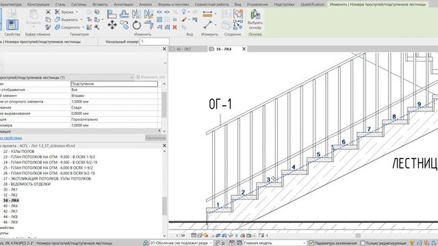The height and width of the screenshot is (246, 438).
Task: Click the Изменить тип button
Action: point(151,77)
